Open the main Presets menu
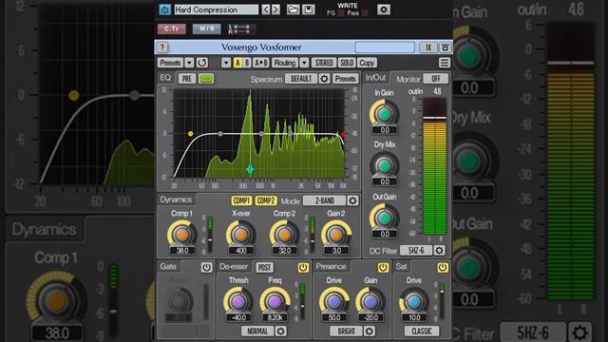Viewport: 608px width, 342px height. pos(171,63)
